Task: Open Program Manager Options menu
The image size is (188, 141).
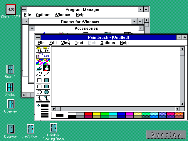Action: point(43,15)
